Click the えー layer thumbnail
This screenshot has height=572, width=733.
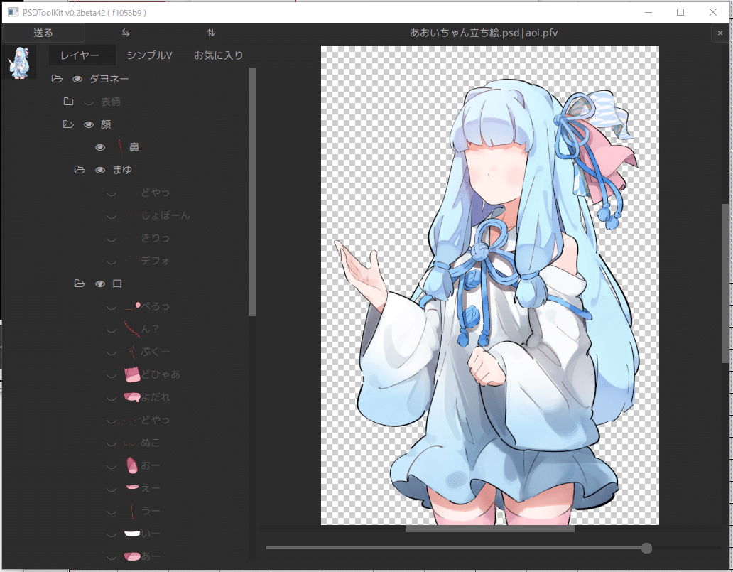[x=132, y=488]
